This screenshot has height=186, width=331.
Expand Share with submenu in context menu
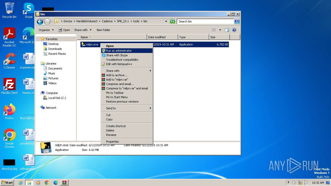(127, 71)
